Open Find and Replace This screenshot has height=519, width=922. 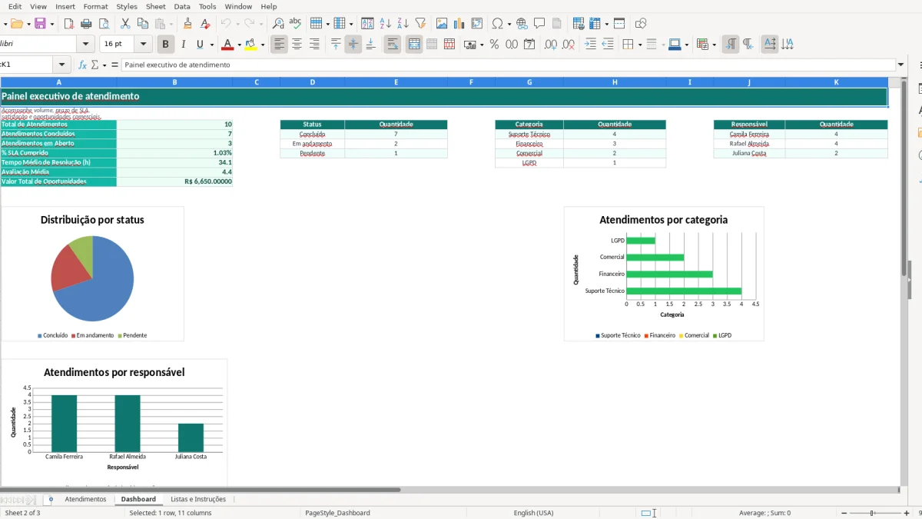[278, 24]
